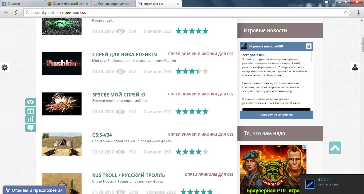
Task: Click the VK logo in news widget
Action: [x=309, y=46]
